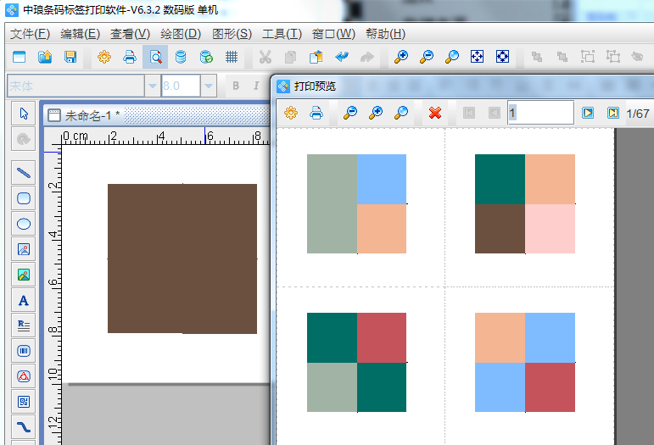Select the ellipse drawing tool
The height and width of the screenshot is (445, 654).
pos(24,224)
